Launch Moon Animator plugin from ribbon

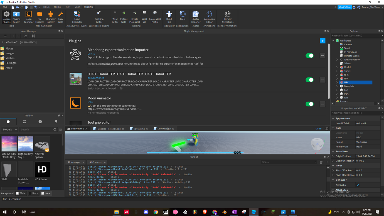(28, 17)
